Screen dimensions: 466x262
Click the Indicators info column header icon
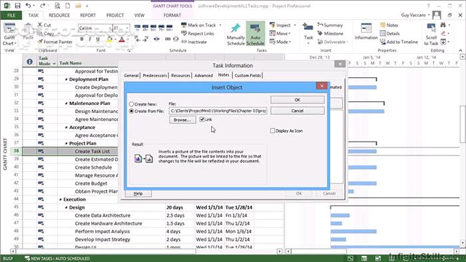pos(29,61)
